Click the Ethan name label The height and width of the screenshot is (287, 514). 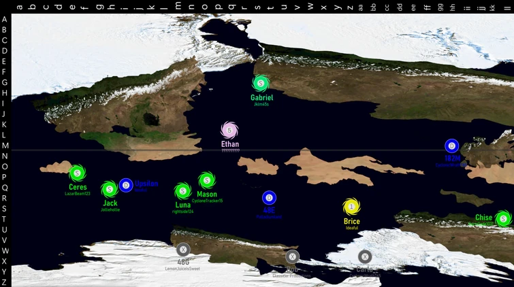[x=230, y=144]
